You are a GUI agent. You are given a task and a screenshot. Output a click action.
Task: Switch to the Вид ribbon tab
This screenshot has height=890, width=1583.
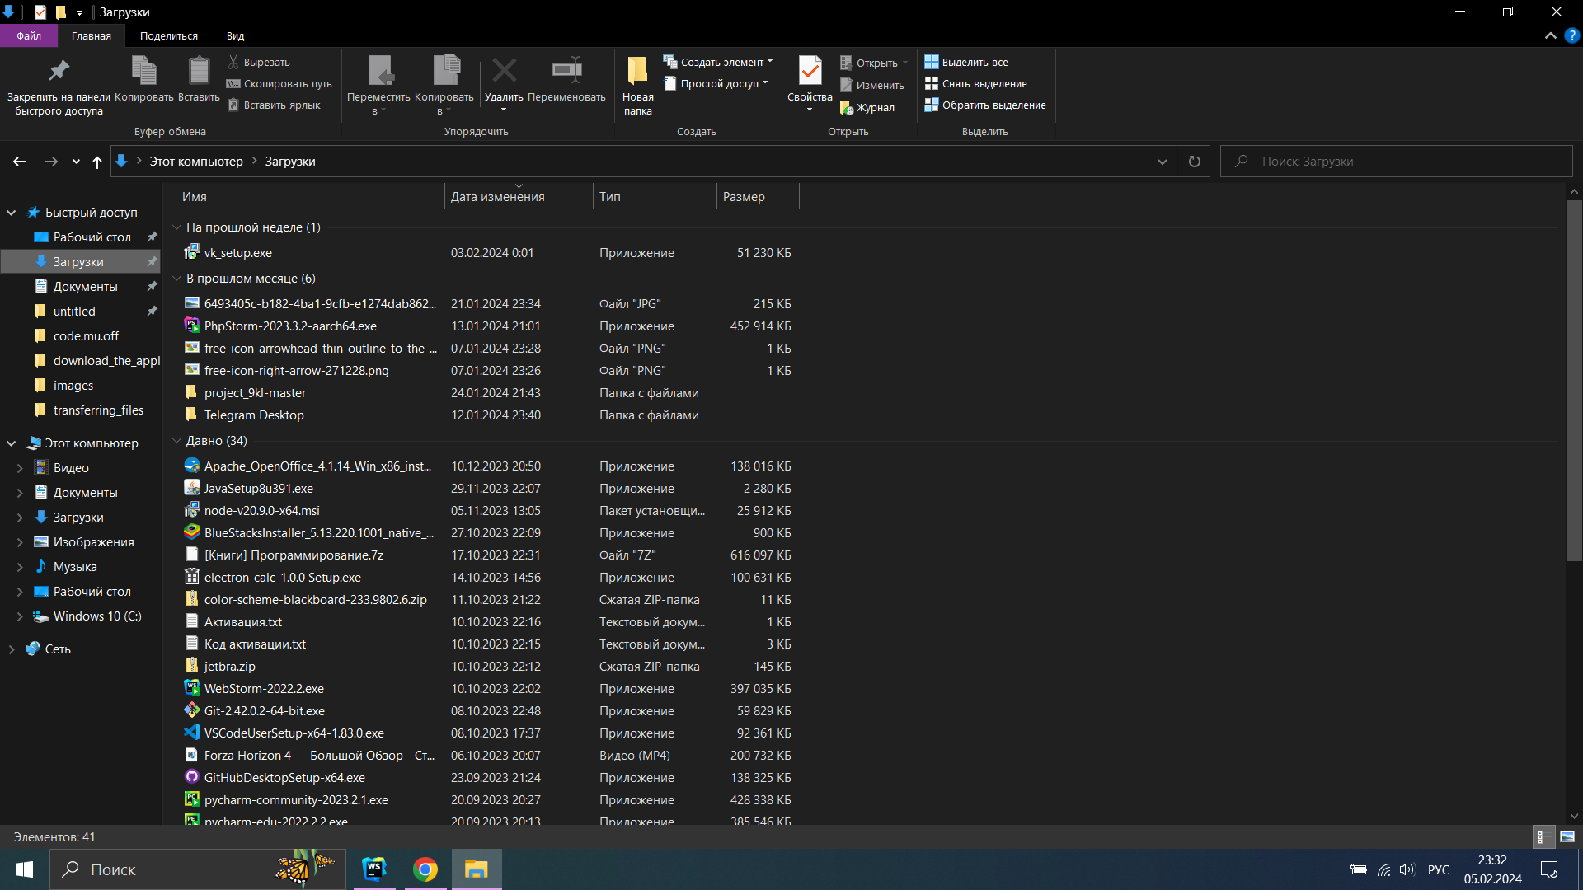pos(236,35)
